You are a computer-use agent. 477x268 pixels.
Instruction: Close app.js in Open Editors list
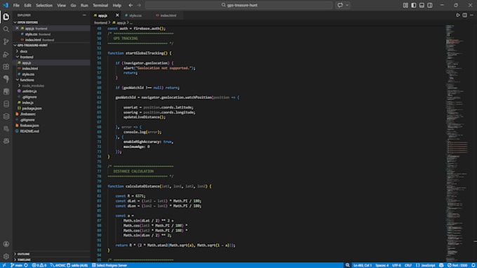[x=18, y=28]
